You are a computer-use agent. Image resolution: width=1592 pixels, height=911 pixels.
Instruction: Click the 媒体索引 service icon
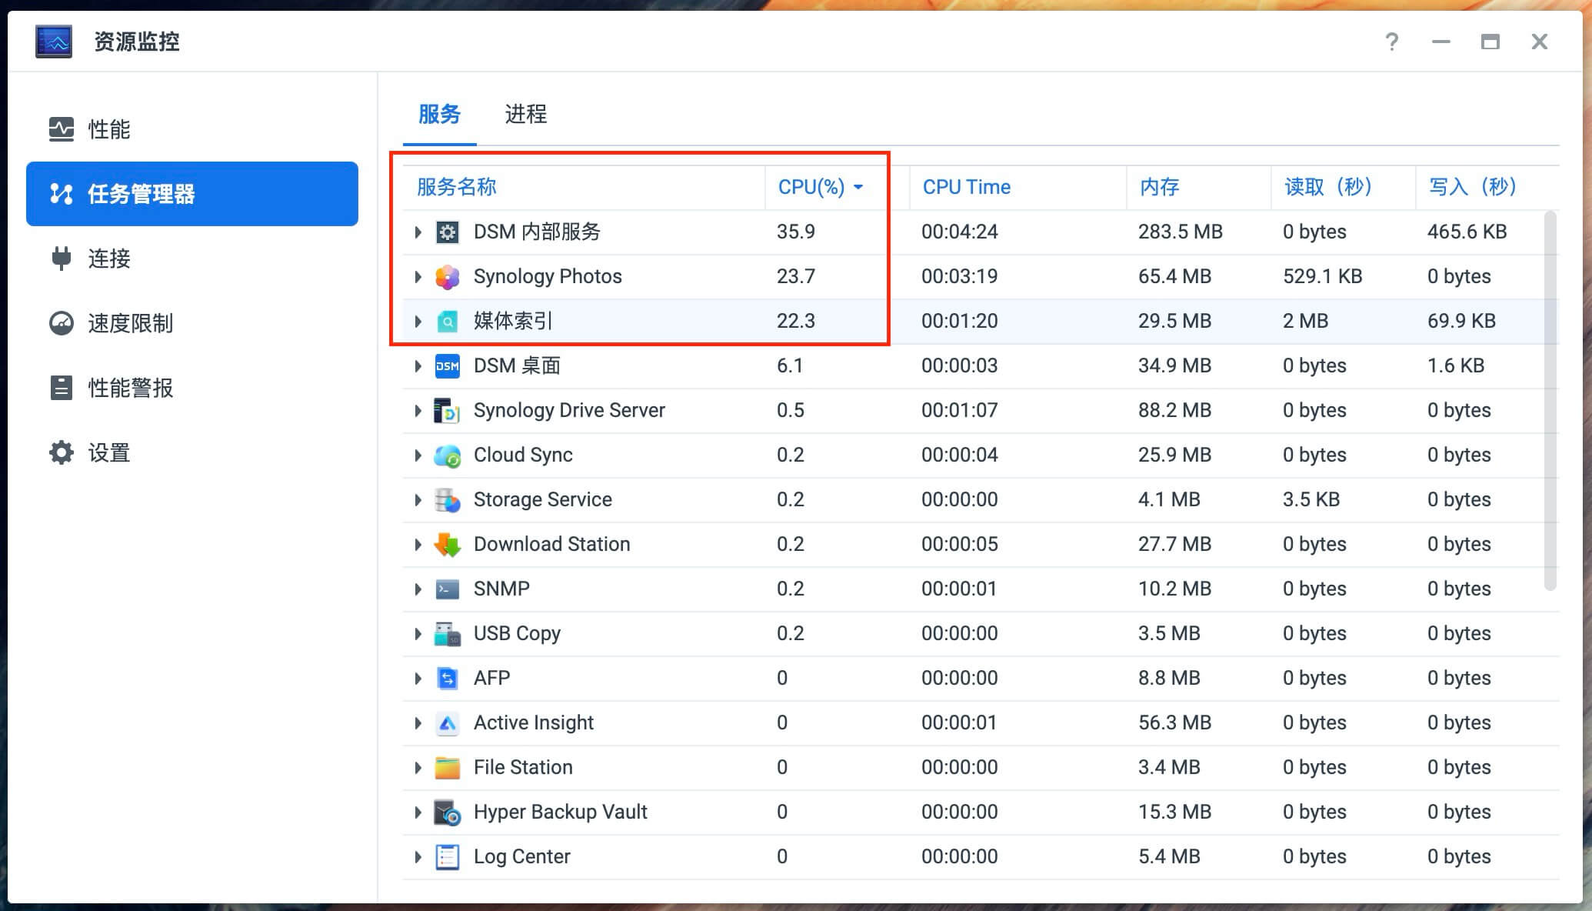point(448,321)
